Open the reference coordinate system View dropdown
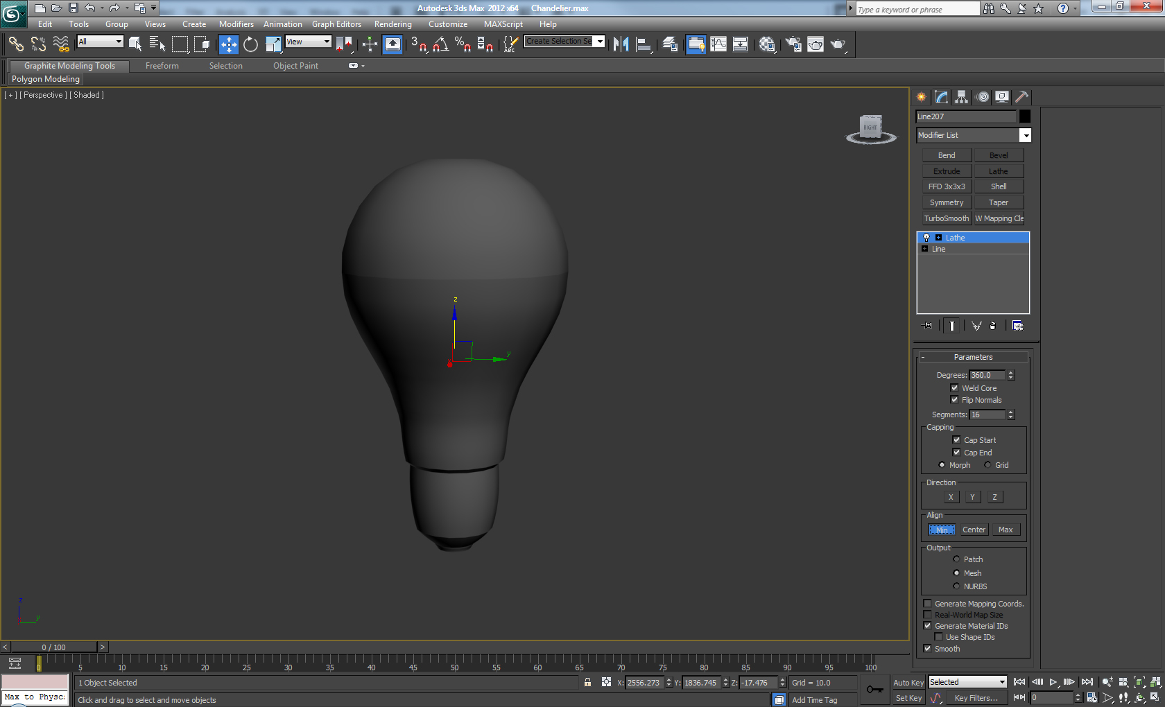 point(309,42)
